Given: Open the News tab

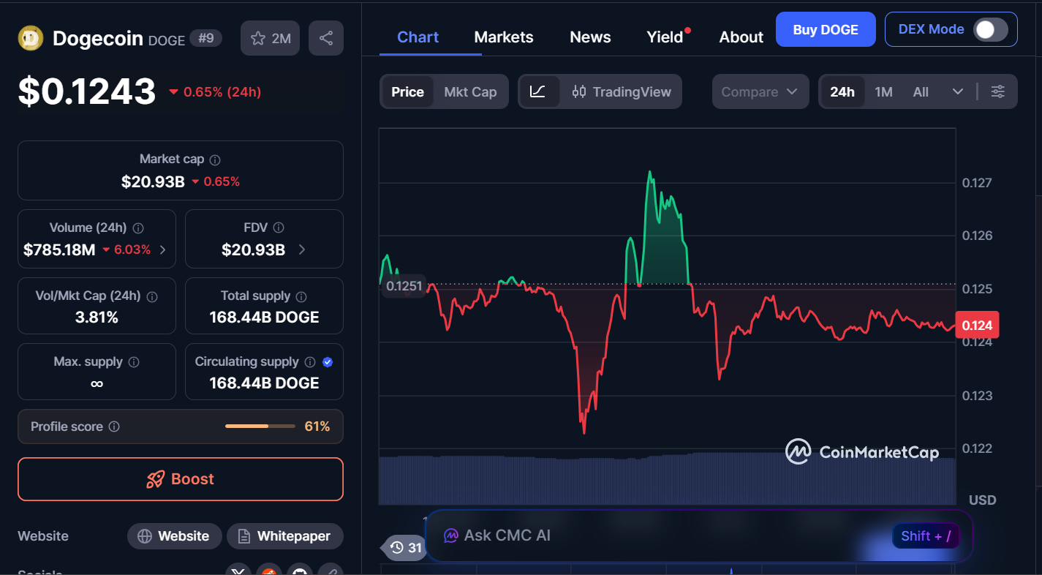Looking at the screenshot, I should pyautogui.click(x=589, y=37).
